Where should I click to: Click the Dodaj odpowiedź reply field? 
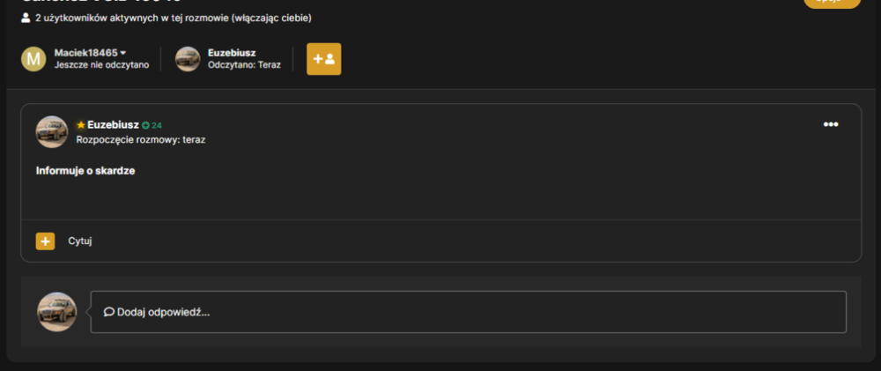tap(469, 312)
